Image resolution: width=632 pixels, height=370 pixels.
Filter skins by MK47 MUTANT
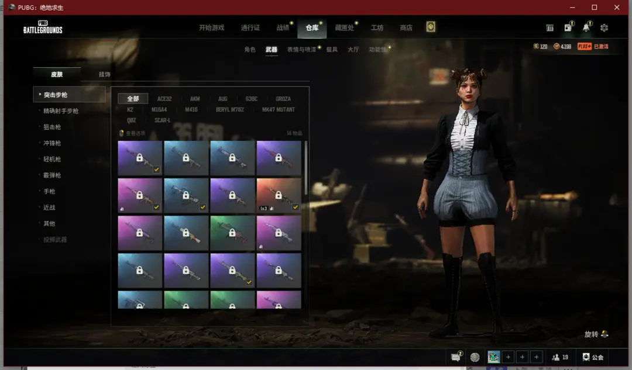click(279, 109)
